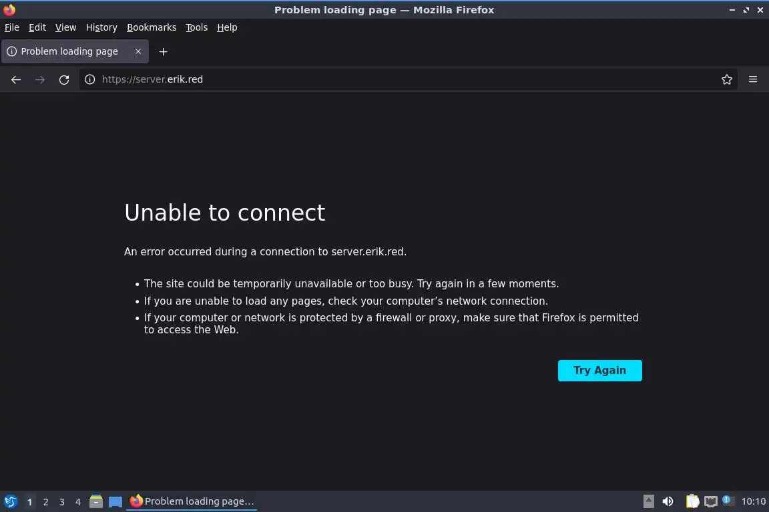
Task: Click the blue show desktop icon
Action: click(115, 502)
